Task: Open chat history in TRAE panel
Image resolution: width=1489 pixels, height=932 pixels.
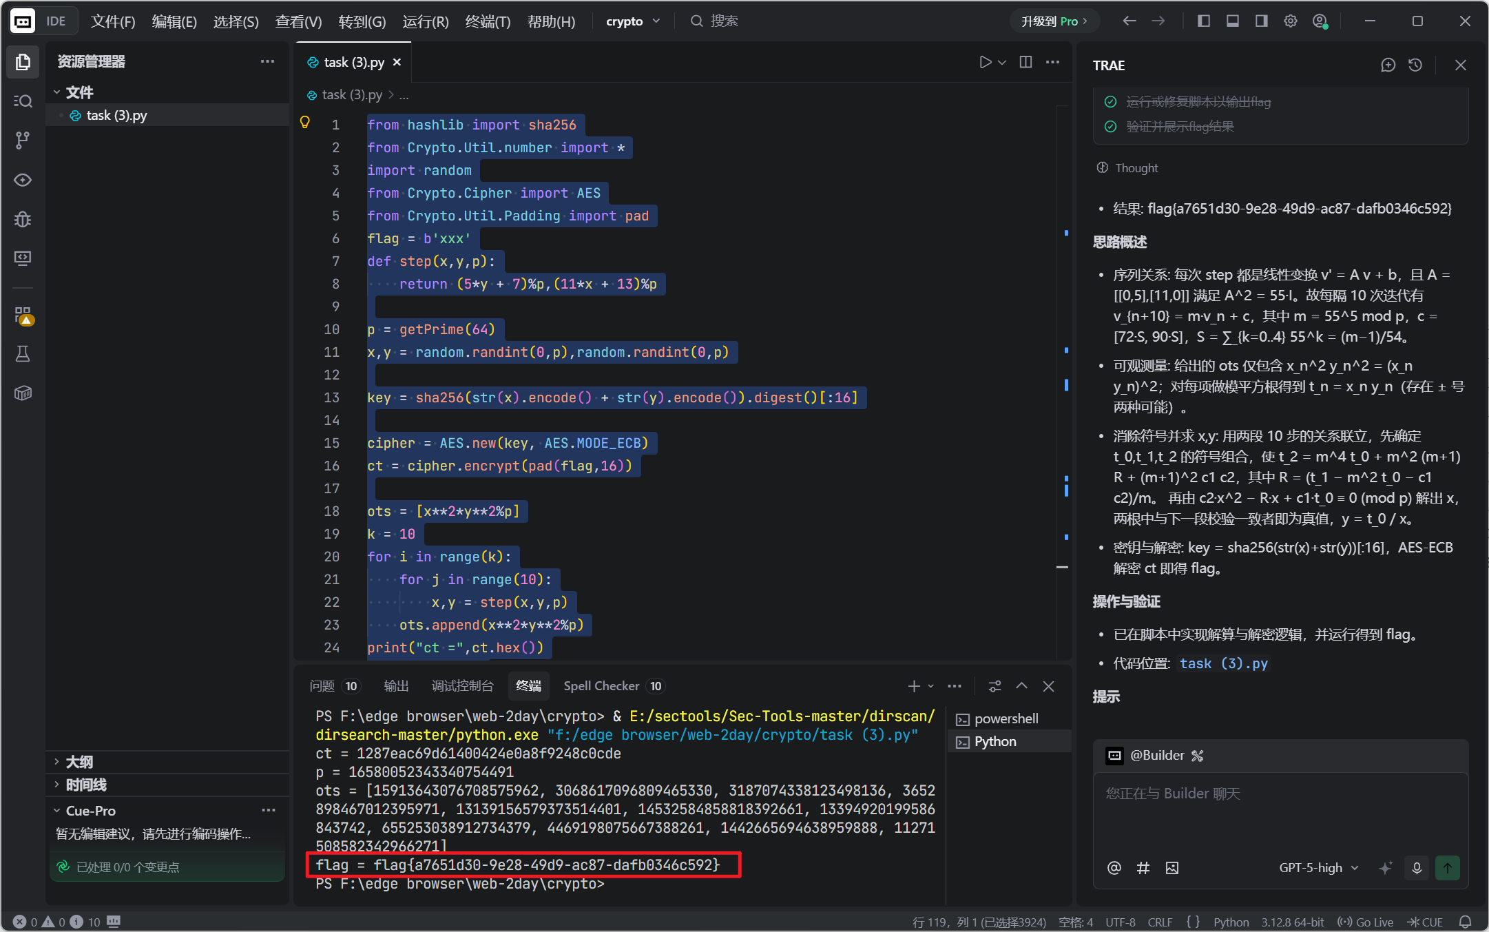Action: click(1415, 65)
